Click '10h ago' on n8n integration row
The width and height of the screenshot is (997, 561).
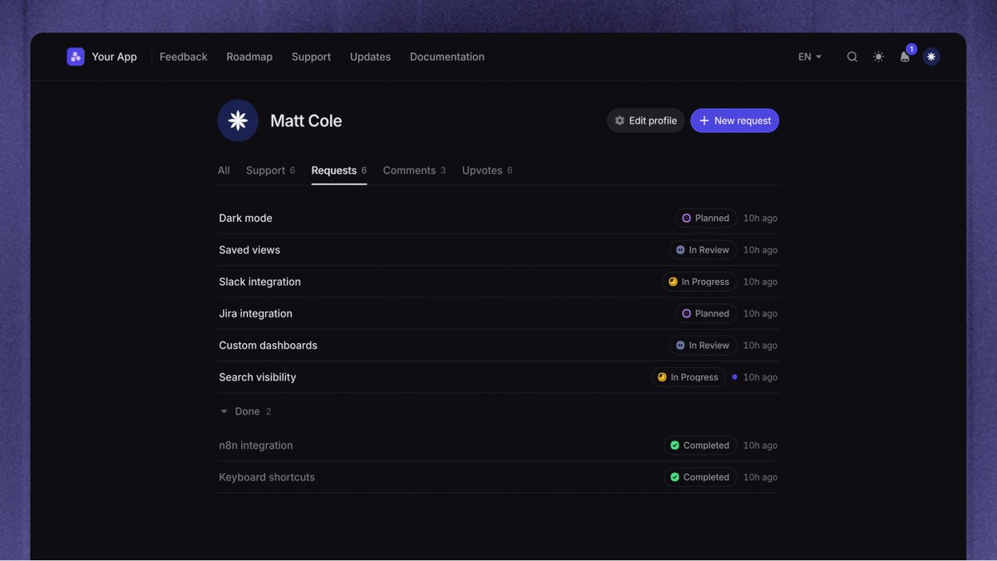tap(760, 445)
